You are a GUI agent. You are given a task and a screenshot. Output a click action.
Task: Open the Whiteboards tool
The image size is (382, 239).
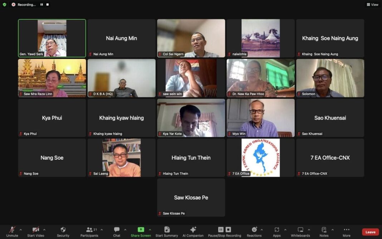pyautogui.click(x=300, y=230)
